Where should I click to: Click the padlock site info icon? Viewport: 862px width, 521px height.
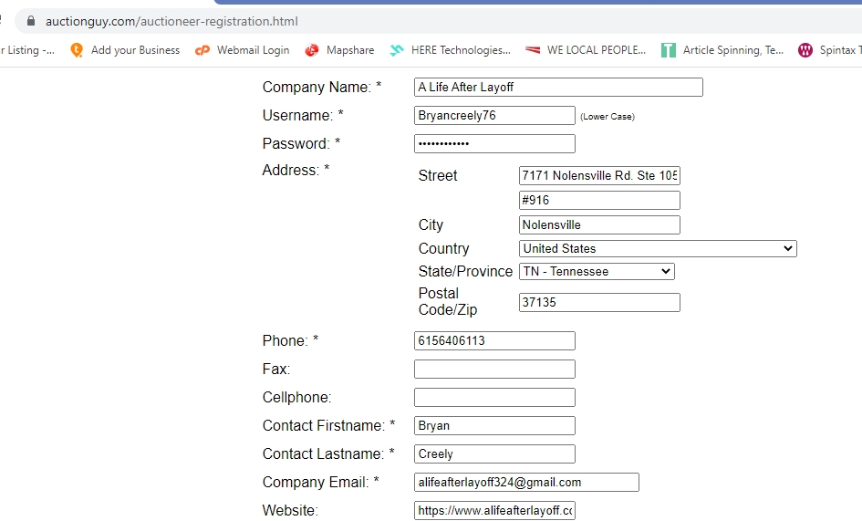[31, 21]
